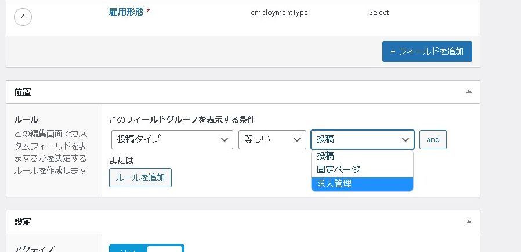Click the 設定 panel heading

pos(23,221)
